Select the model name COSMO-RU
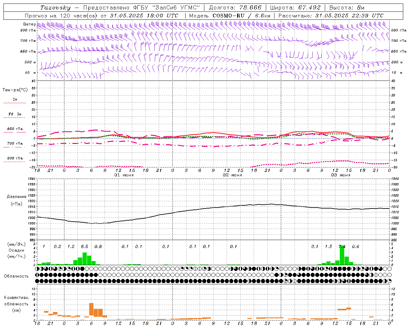The height and width of the screenshot is (326, 408). [229, 16]
